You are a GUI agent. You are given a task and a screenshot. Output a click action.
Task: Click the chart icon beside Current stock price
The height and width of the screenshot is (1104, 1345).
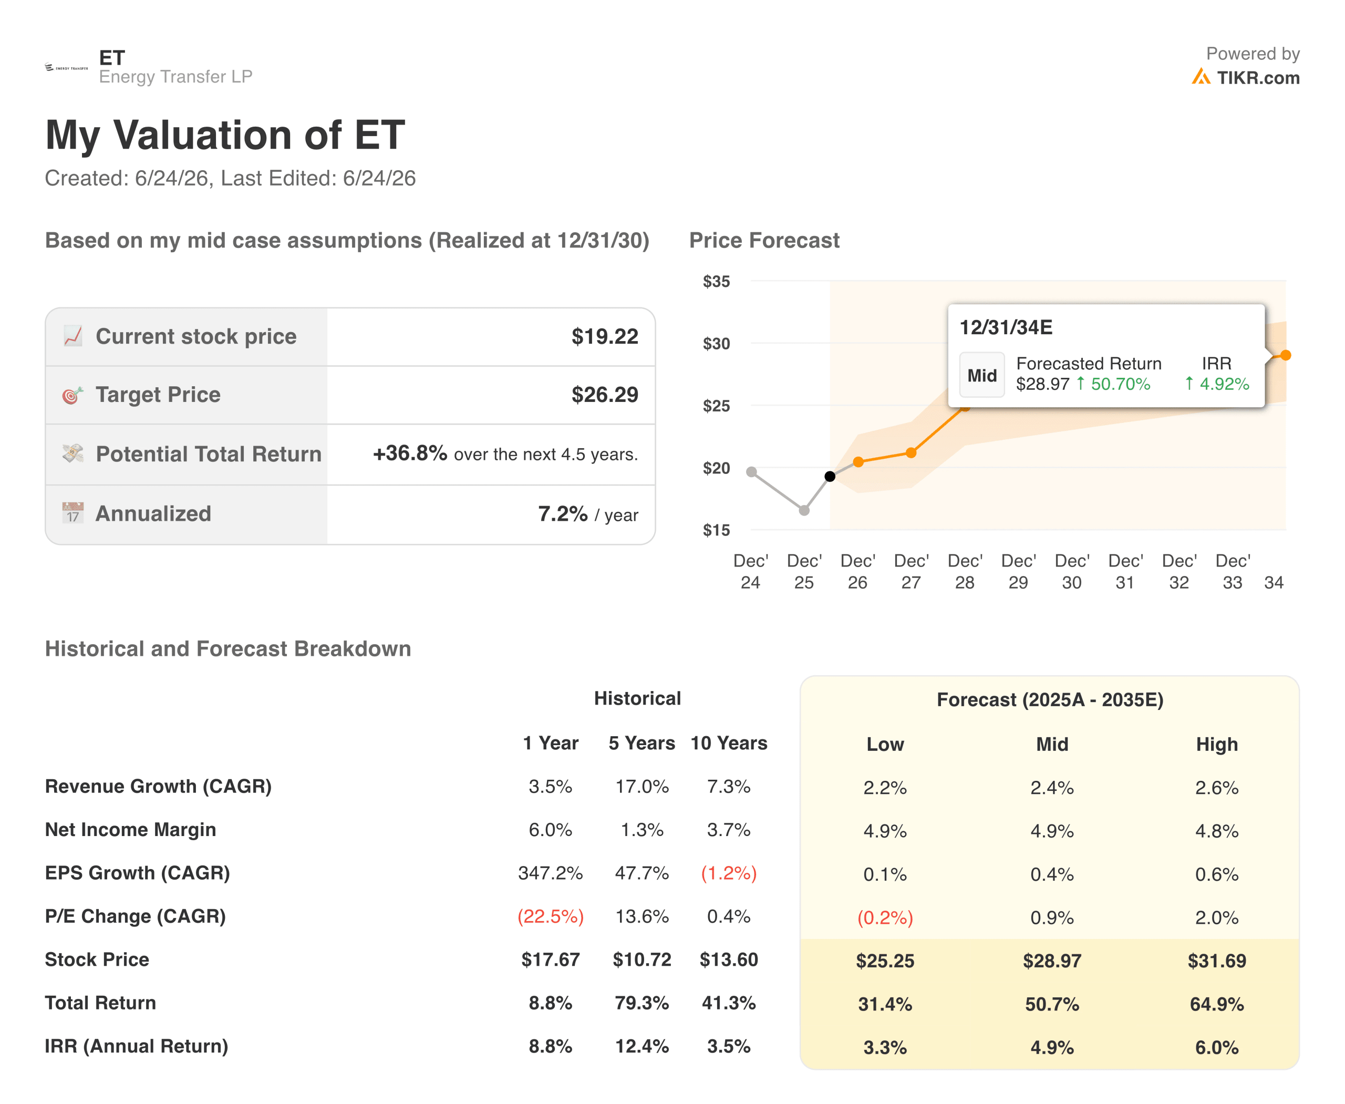(73, 336)
